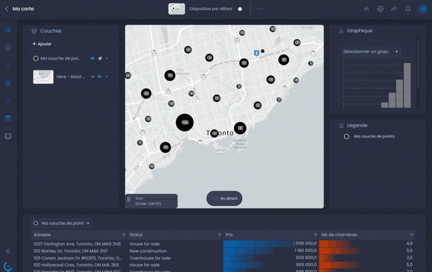Image resolution: width=432 pixels, height=272 pixels.
Task: Click the tallest bar in the chart preview
Action: pyautogui.click(x=407, y=85)
